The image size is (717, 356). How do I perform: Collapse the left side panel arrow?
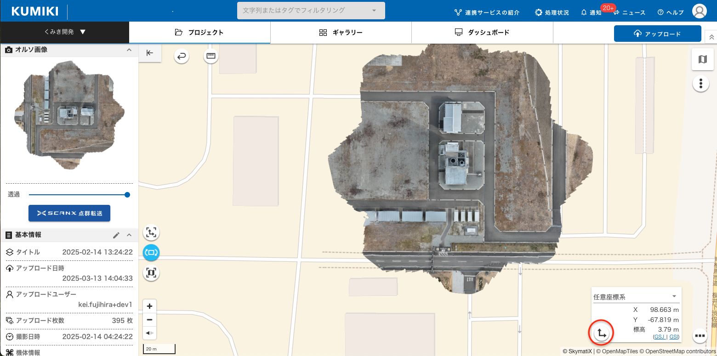(149, 53)
